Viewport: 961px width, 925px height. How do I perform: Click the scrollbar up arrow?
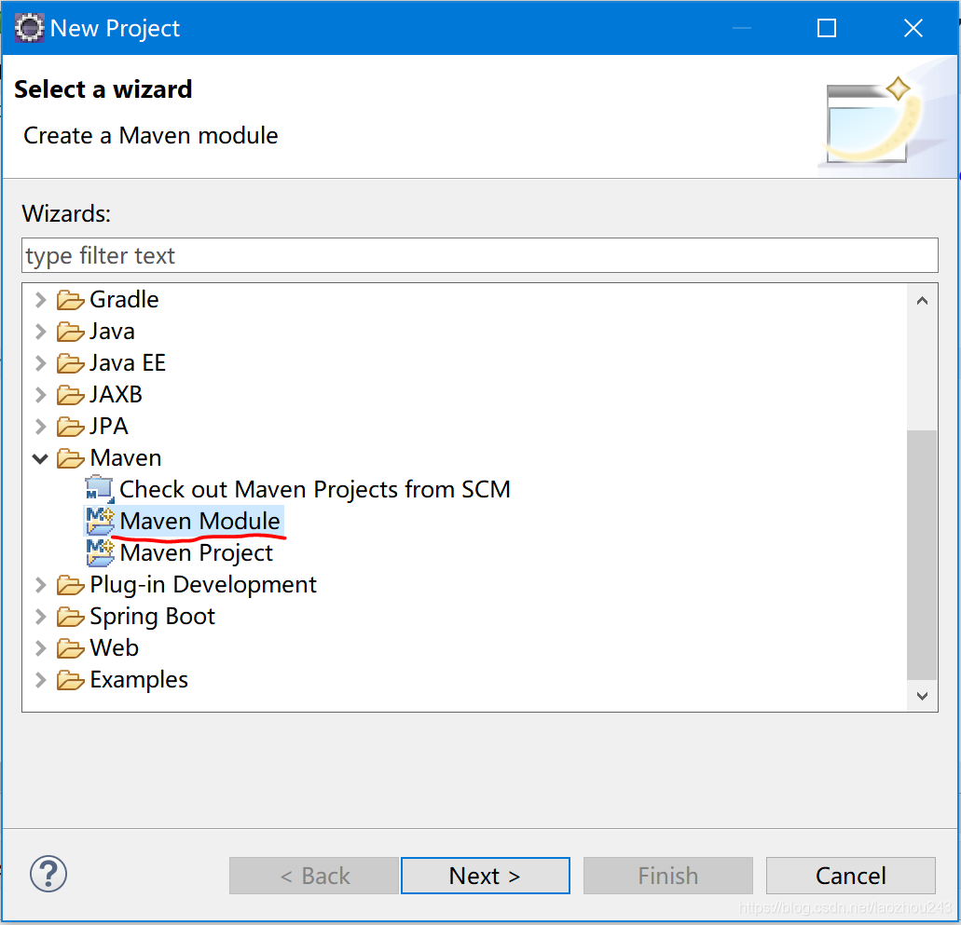pos(922,301)
